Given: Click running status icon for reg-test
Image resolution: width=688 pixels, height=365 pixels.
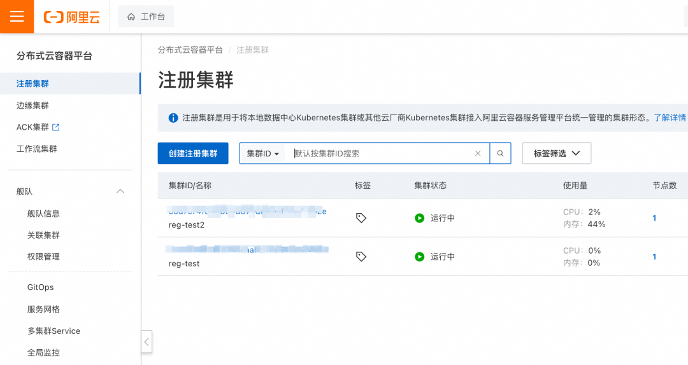Looking at the screenshot, I should click(419, 256).
